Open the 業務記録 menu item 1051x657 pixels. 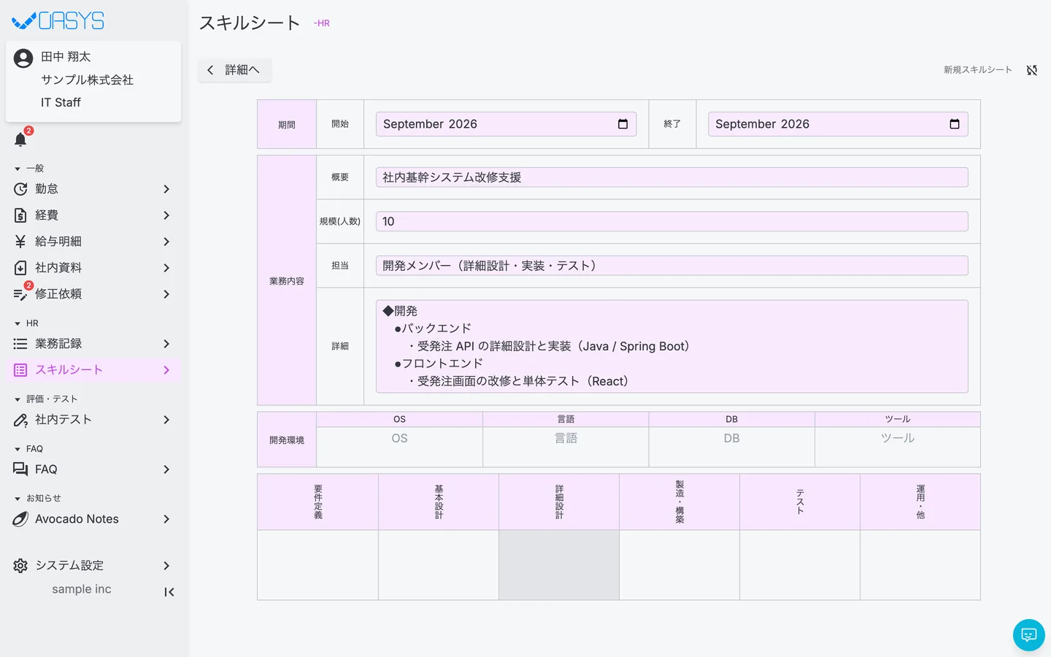(93, 344)
